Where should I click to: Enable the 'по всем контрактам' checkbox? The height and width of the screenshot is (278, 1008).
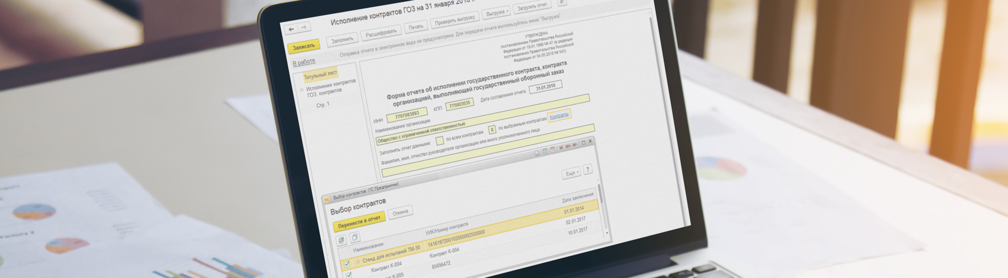[x=440, y=141]
